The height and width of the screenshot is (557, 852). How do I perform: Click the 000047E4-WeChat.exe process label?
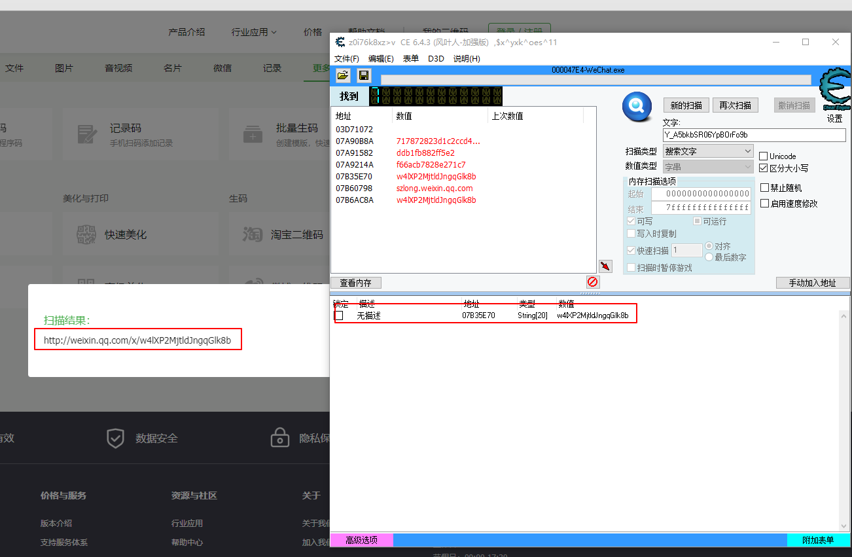pyautogui.click(x=588, y=70)
